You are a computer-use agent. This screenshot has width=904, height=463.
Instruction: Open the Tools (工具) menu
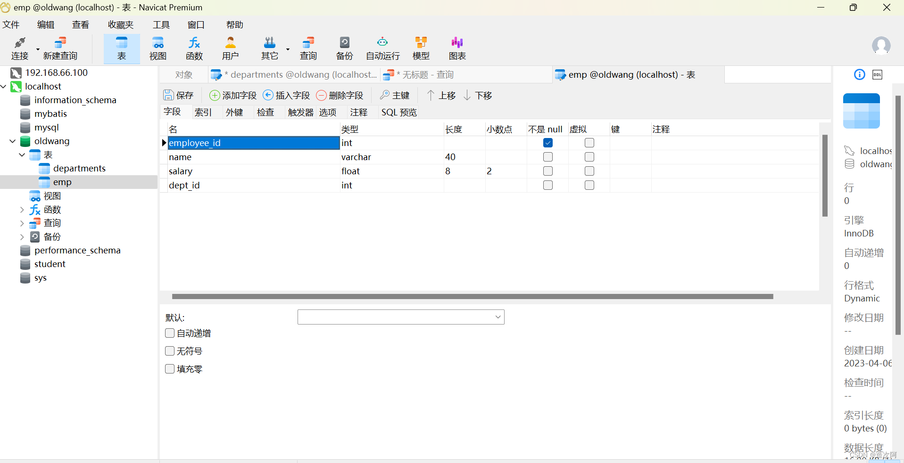pos(161,24)
